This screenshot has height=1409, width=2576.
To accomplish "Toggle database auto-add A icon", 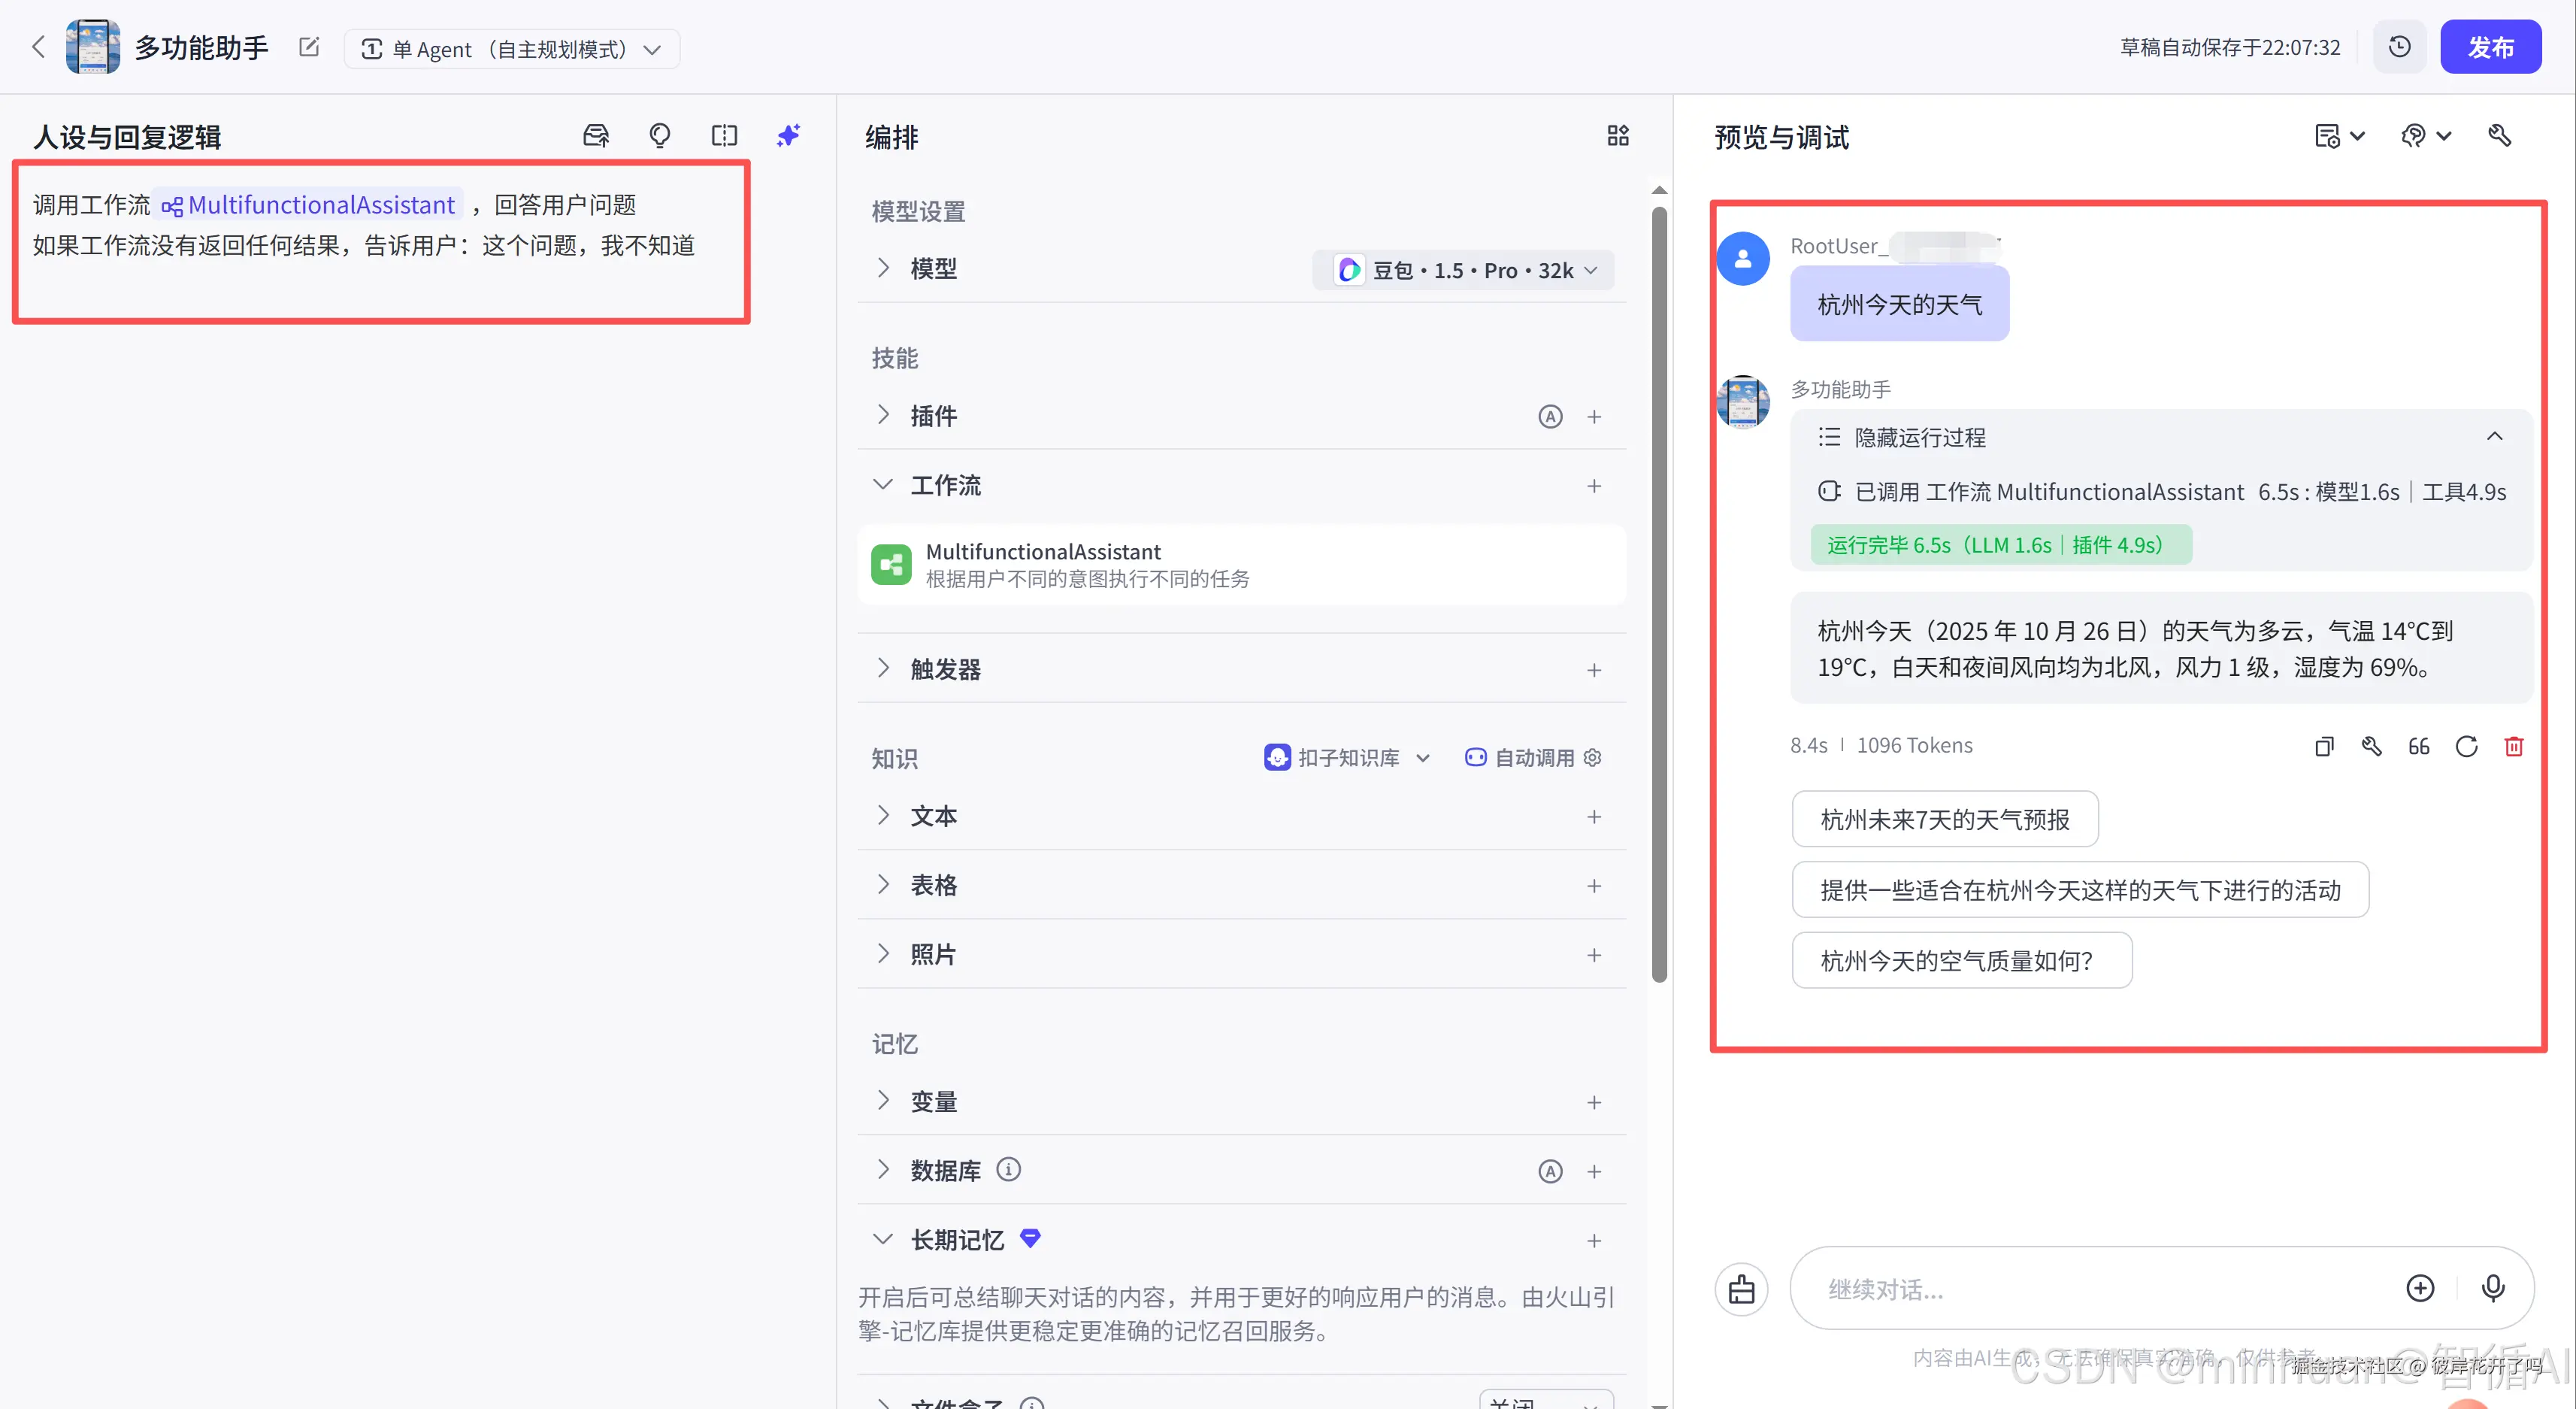I will point(1550,1171).
